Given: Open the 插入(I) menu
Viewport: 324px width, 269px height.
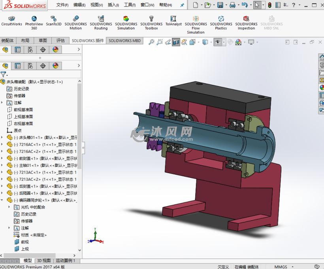Looking at the screenshot, I should coord(113,5).
